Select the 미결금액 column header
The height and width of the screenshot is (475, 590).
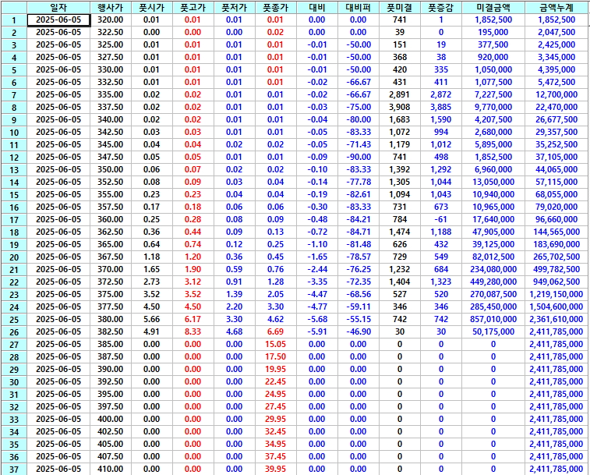pyautogui.click(x=493, y=7)
